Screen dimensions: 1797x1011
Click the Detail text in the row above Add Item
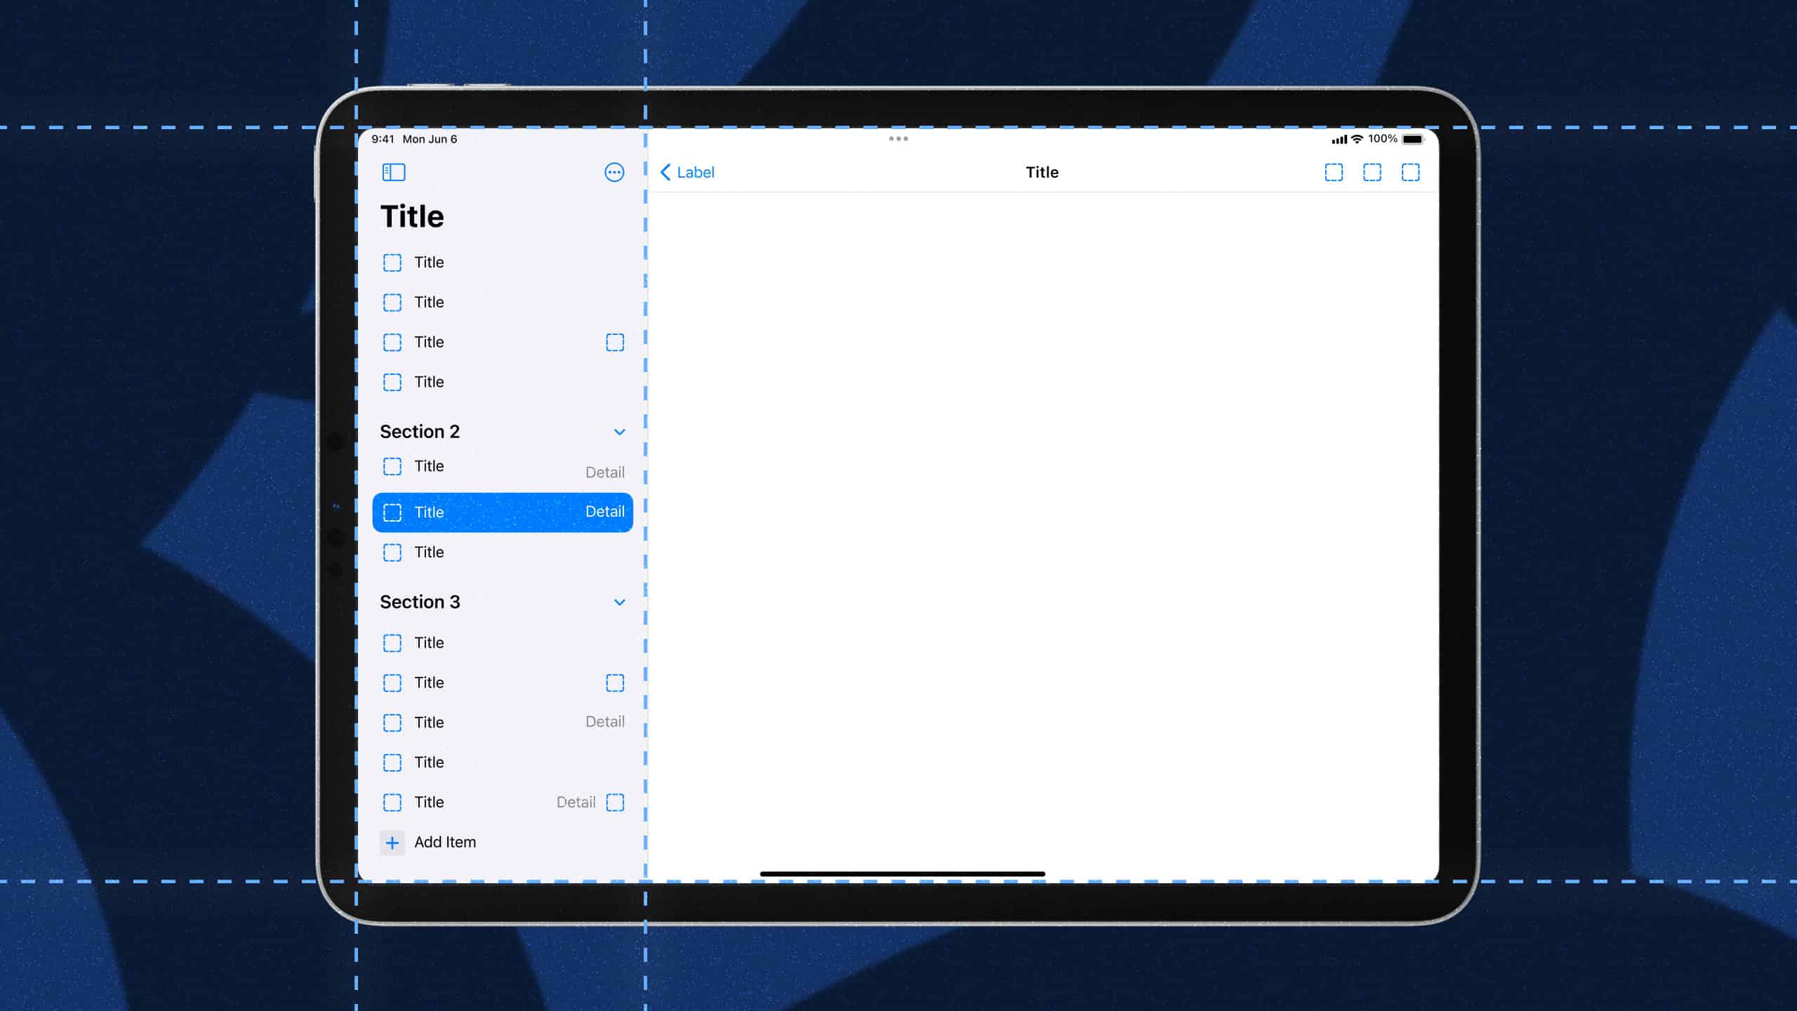[x=576, y=802]
